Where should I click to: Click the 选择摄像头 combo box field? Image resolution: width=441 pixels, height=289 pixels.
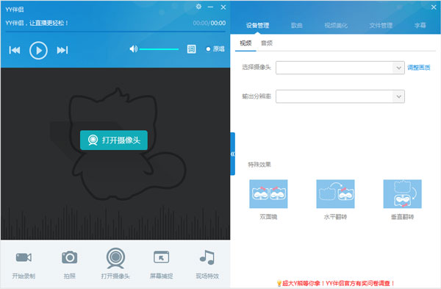340,68
